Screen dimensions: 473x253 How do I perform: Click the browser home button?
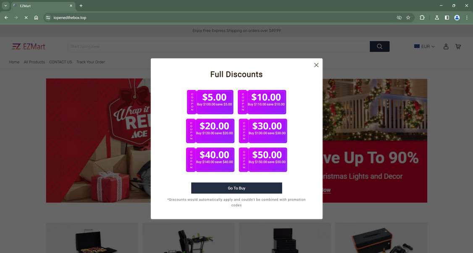point(36,18)
